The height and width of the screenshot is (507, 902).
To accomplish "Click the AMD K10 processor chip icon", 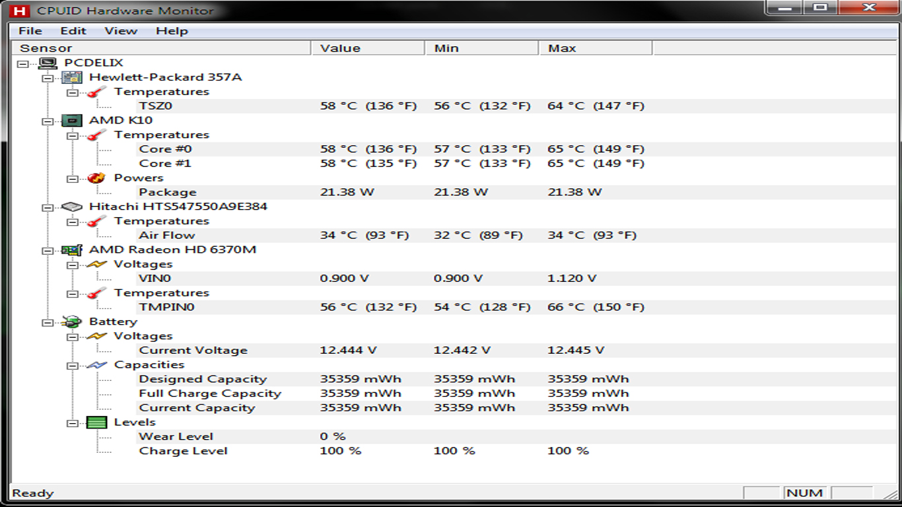I will coord(71,120).
